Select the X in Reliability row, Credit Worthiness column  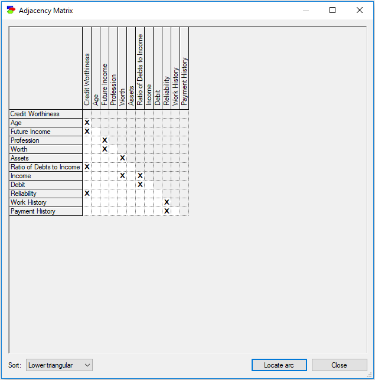click(87, 194)
